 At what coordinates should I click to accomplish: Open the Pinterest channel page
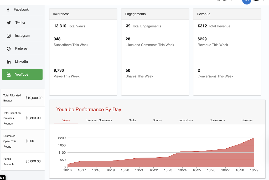click(x=22, y=48)
